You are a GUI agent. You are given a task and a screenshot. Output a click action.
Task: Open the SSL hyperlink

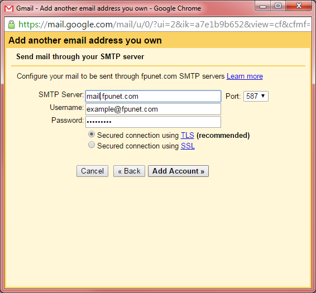point(188,146)
